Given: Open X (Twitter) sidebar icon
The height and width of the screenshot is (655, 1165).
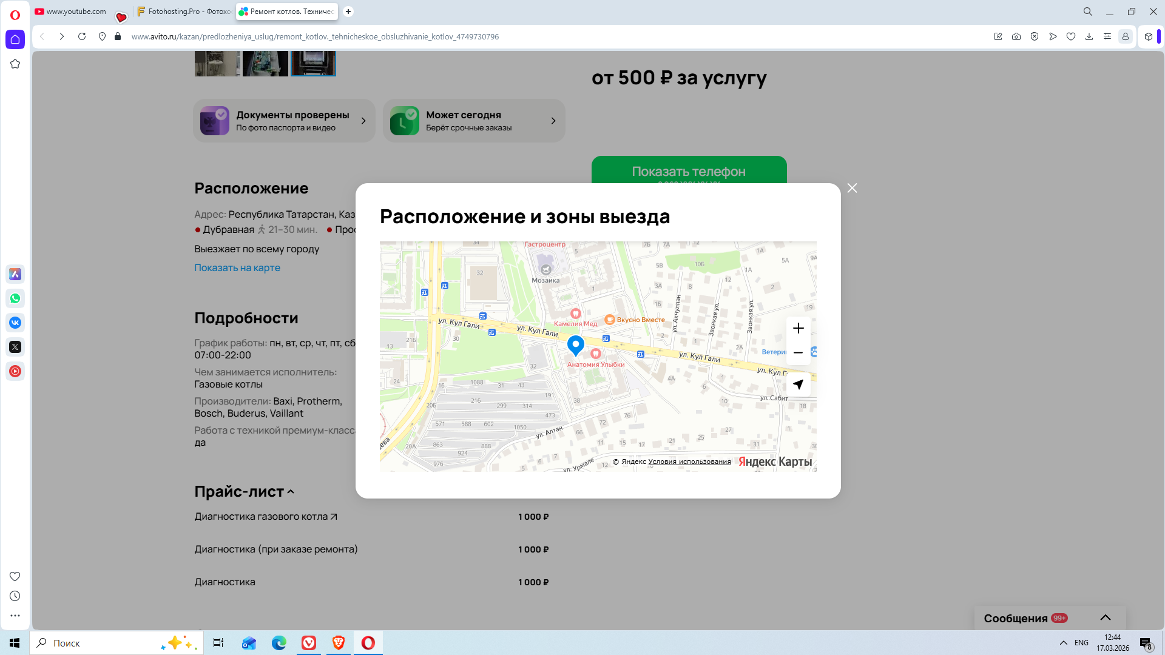Looking at the screenshot, I should coord(15,347).
